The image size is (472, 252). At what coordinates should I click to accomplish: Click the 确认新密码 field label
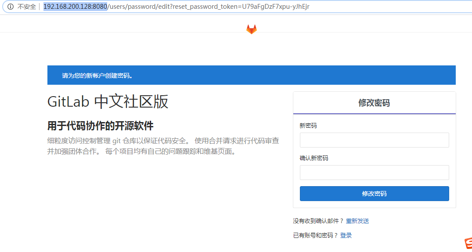pos(313,158)
